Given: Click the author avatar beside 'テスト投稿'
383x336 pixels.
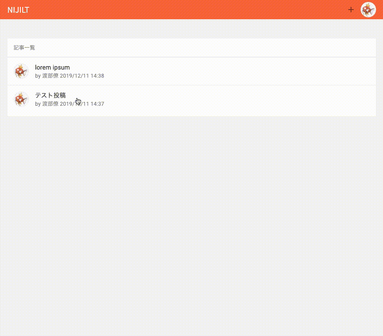Looking at the screenshot, I should (x=21, y=99).
